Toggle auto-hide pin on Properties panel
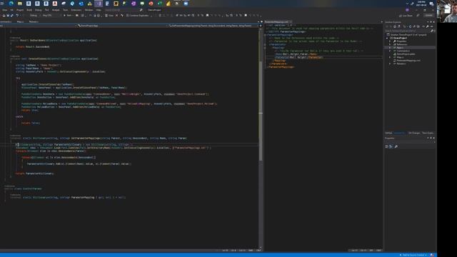 tap(431, 138)
